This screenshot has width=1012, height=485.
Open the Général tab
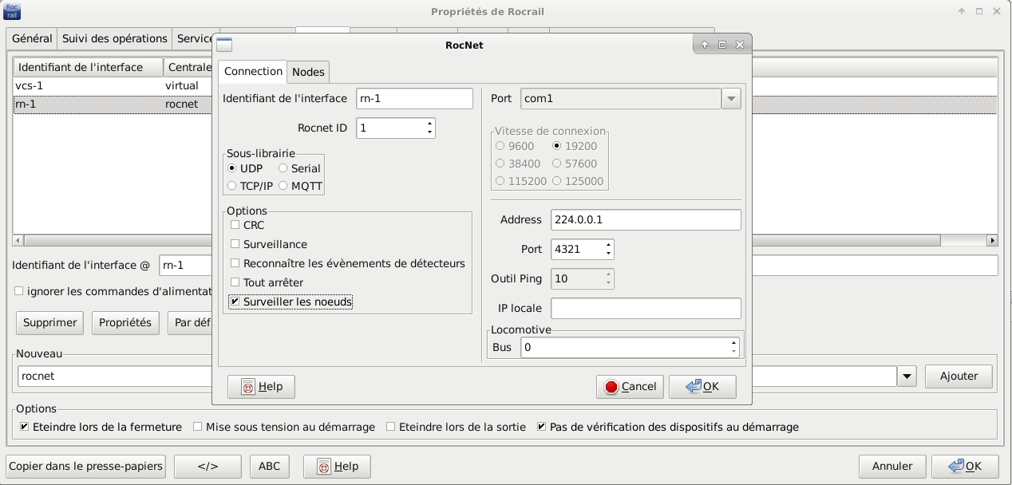pyautogui.click(x=32, y=38)
